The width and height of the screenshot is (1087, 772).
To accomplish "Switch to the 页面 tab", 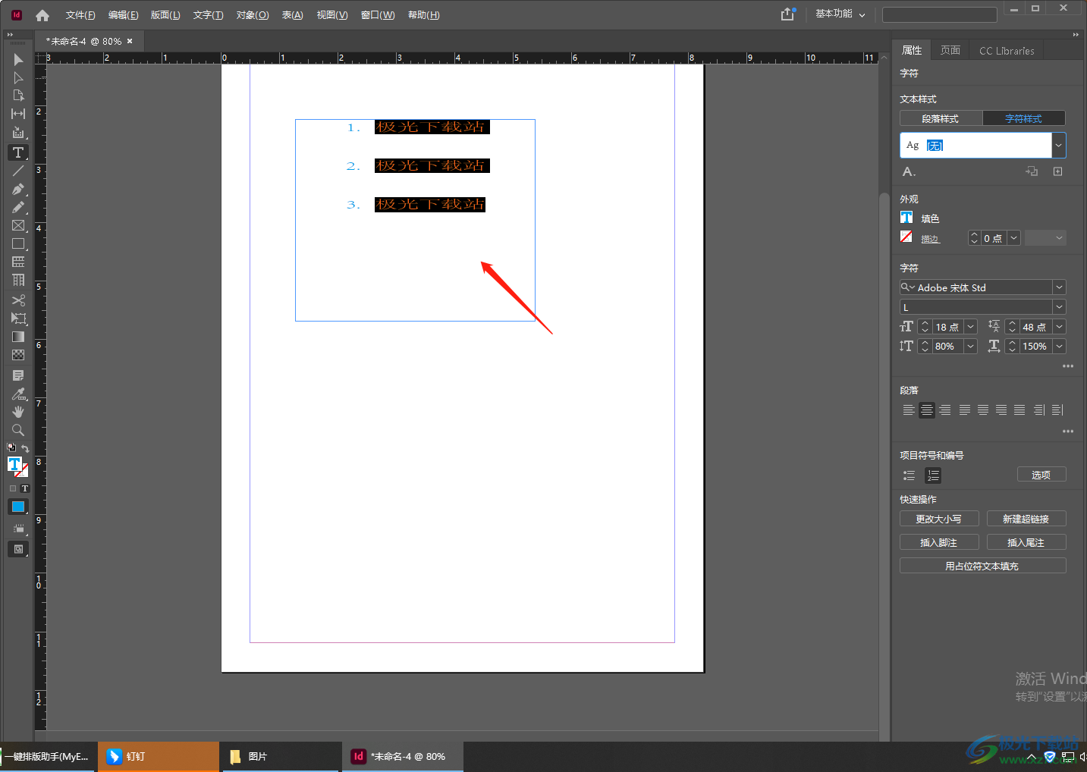I will (950, 50).
